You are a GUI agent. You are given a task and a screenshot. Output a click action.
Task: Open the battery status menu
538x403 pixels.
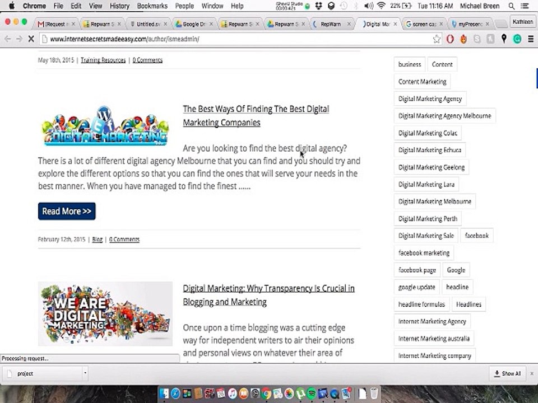pos(401,6)
